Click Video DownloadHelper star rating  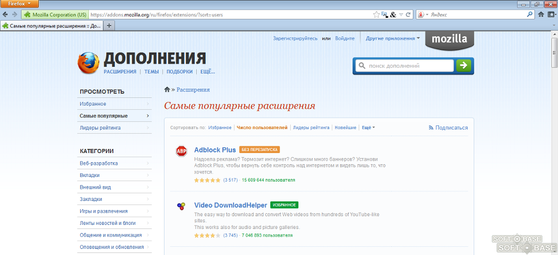click(207, 235)
